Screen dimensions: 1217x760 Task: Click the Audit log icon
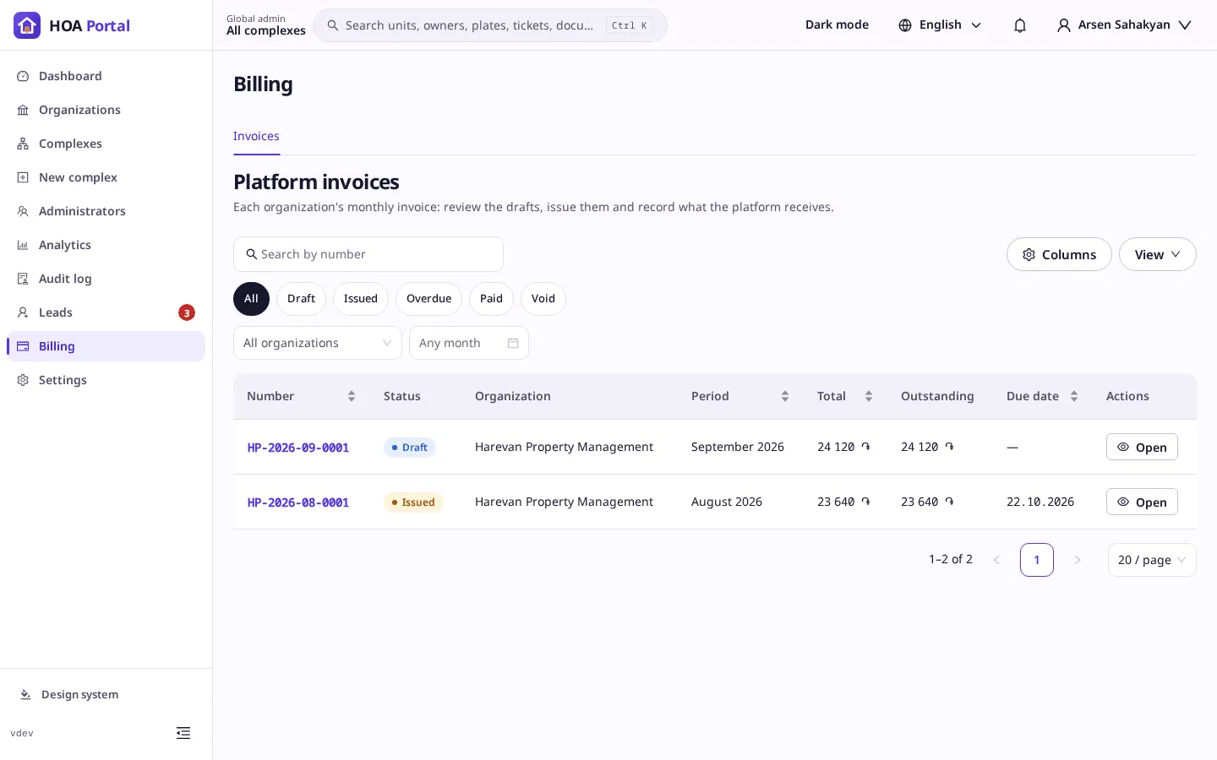point(23,279)
